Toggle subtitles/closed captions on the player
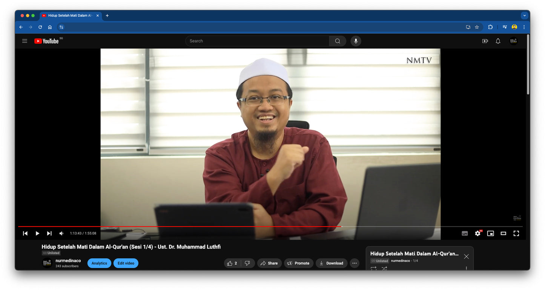This screenshot has height=290, width=545. point(465,233)
